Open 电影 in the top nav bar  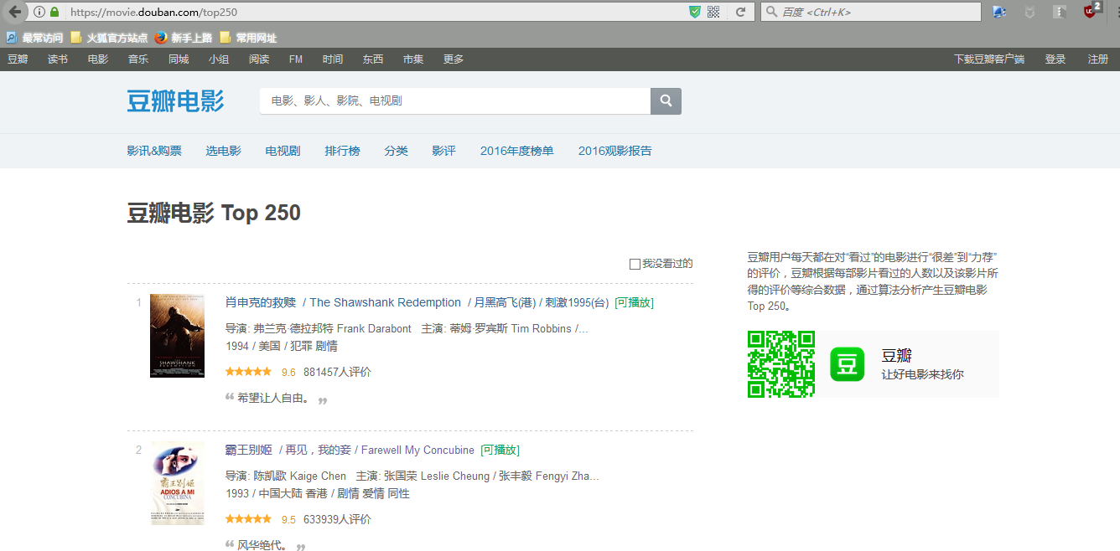pos(98,59)
